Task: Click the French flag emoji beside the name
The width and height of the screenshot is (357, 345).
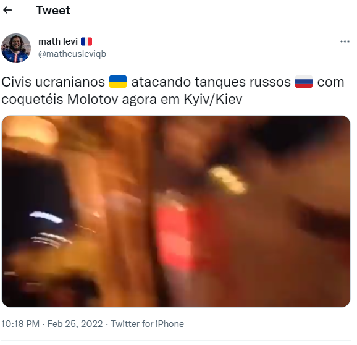Action: (86, 41)
